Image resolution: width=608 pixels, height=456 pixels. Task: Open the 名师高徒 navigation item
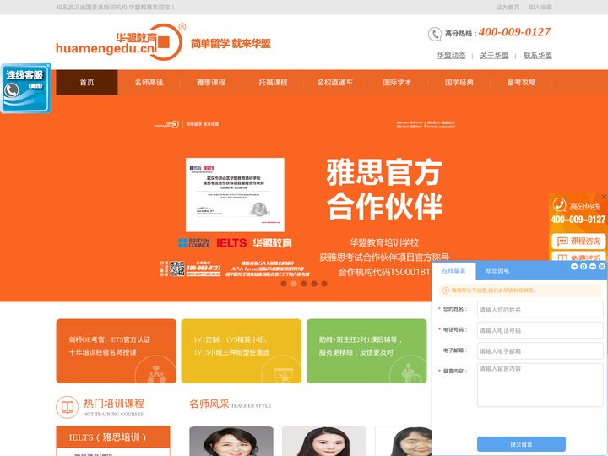[x=149, y=82]
